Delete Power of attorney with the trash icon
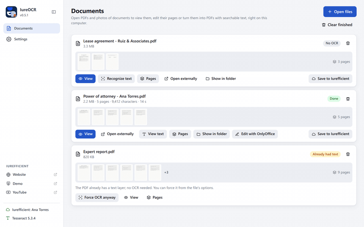 pos(348,99)
